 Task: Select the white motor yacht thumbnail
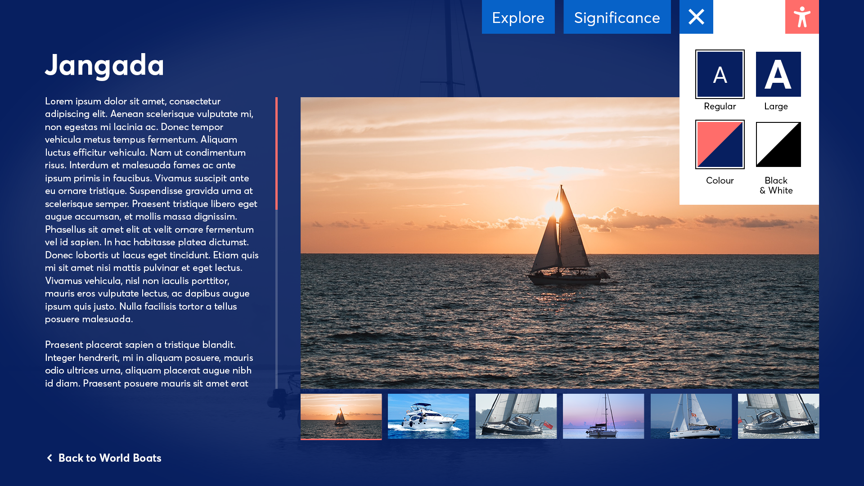[x=428, y=416]
